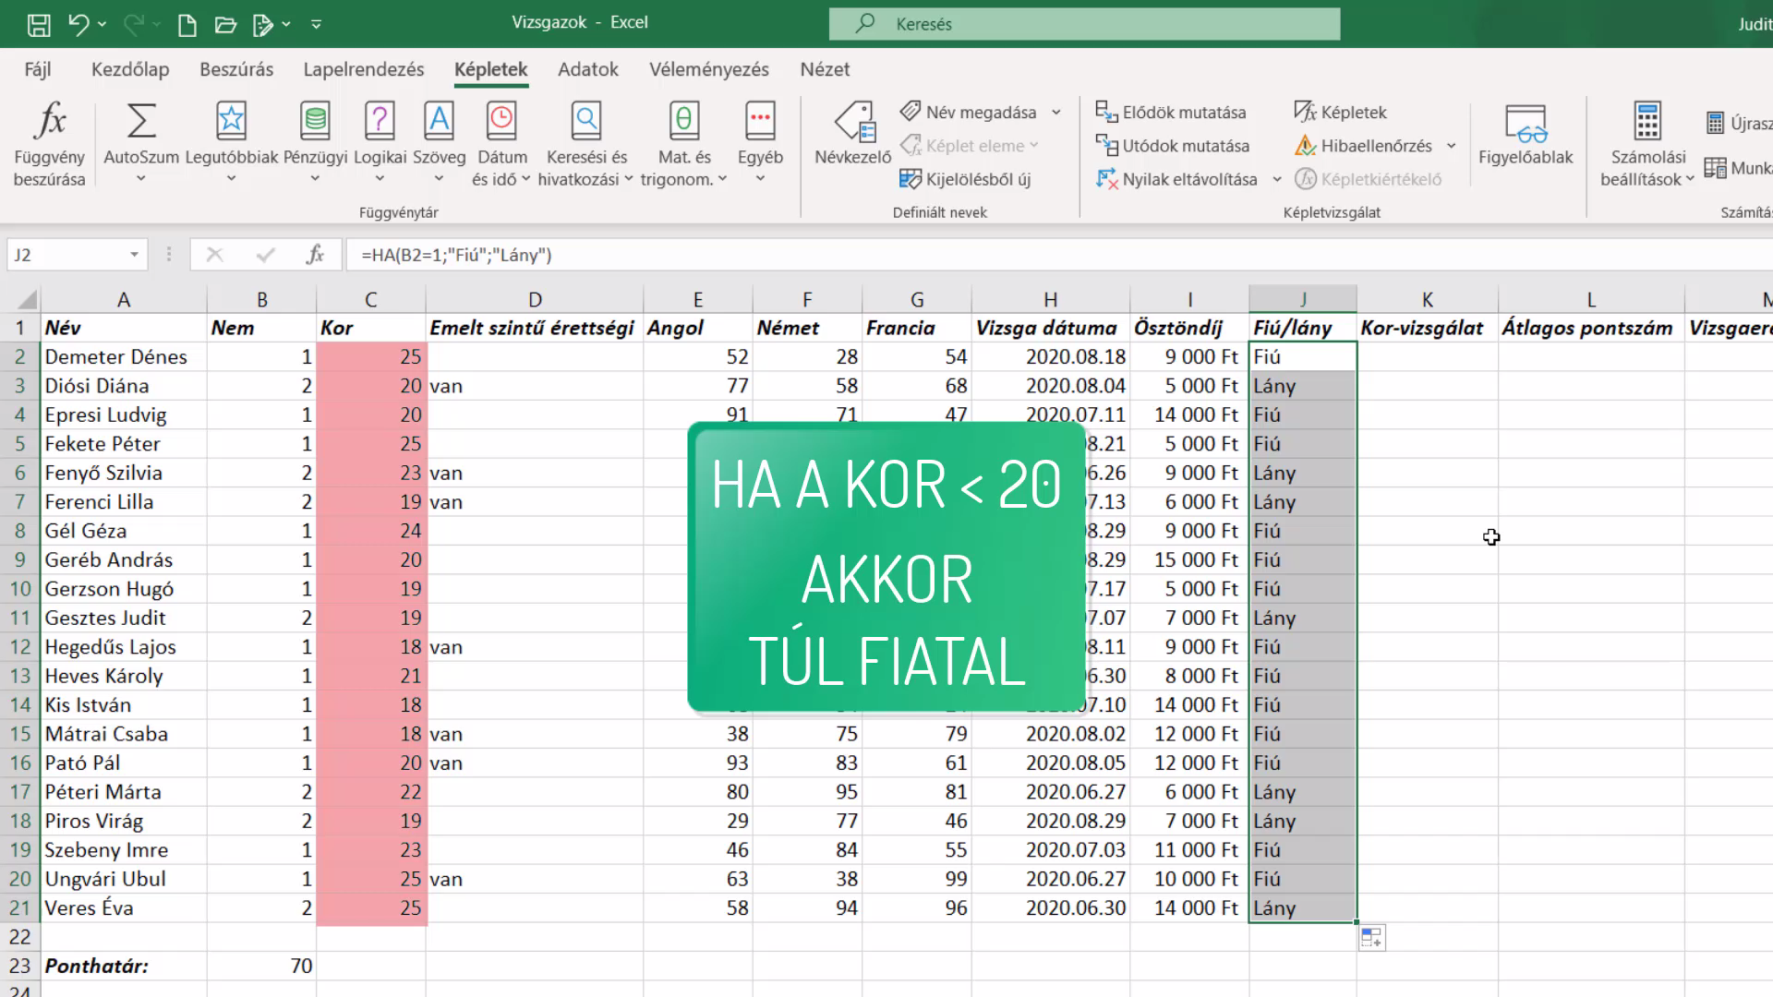The image size is (1773, 997).
Task: Switch to the Adatok tab
Action: click(588, 69)
